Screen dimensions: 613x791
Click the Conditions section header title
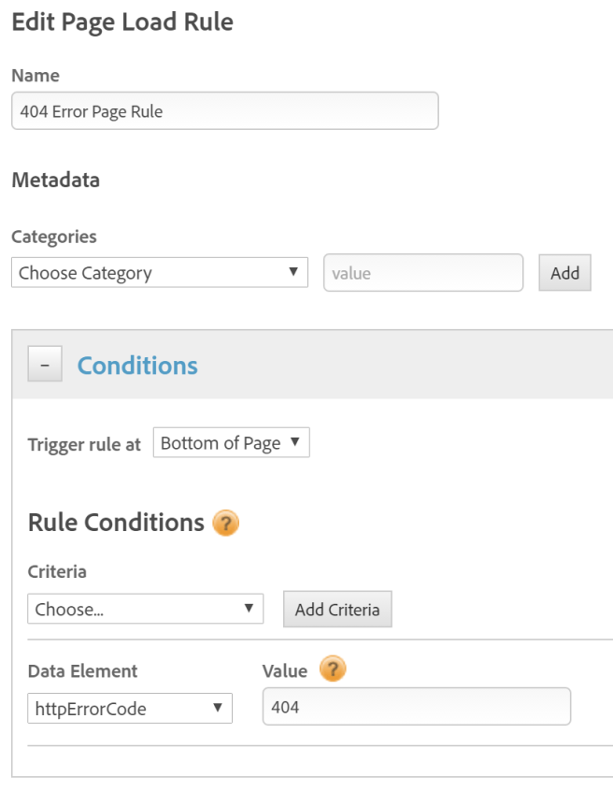(x=137, y=366)
